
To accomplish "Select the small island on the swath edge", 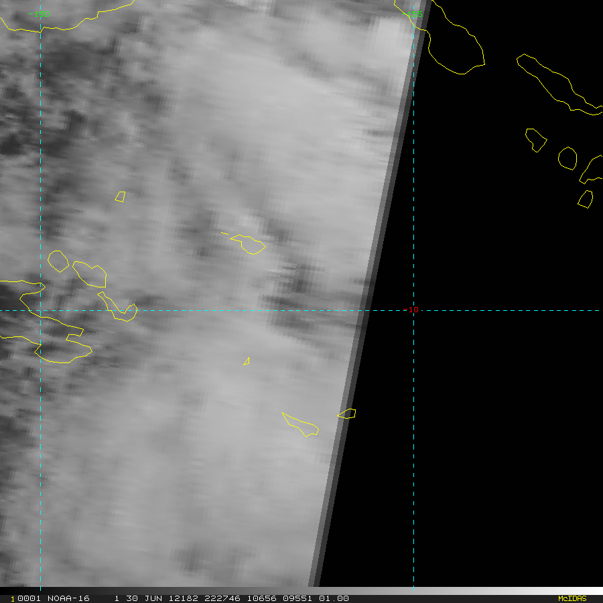I will pyautogui.click(x=347, y=413).
